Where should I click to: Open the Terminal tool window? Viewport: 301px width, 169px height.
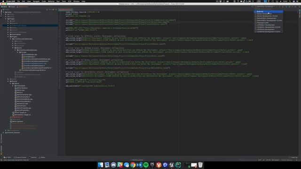click(33, 158)
